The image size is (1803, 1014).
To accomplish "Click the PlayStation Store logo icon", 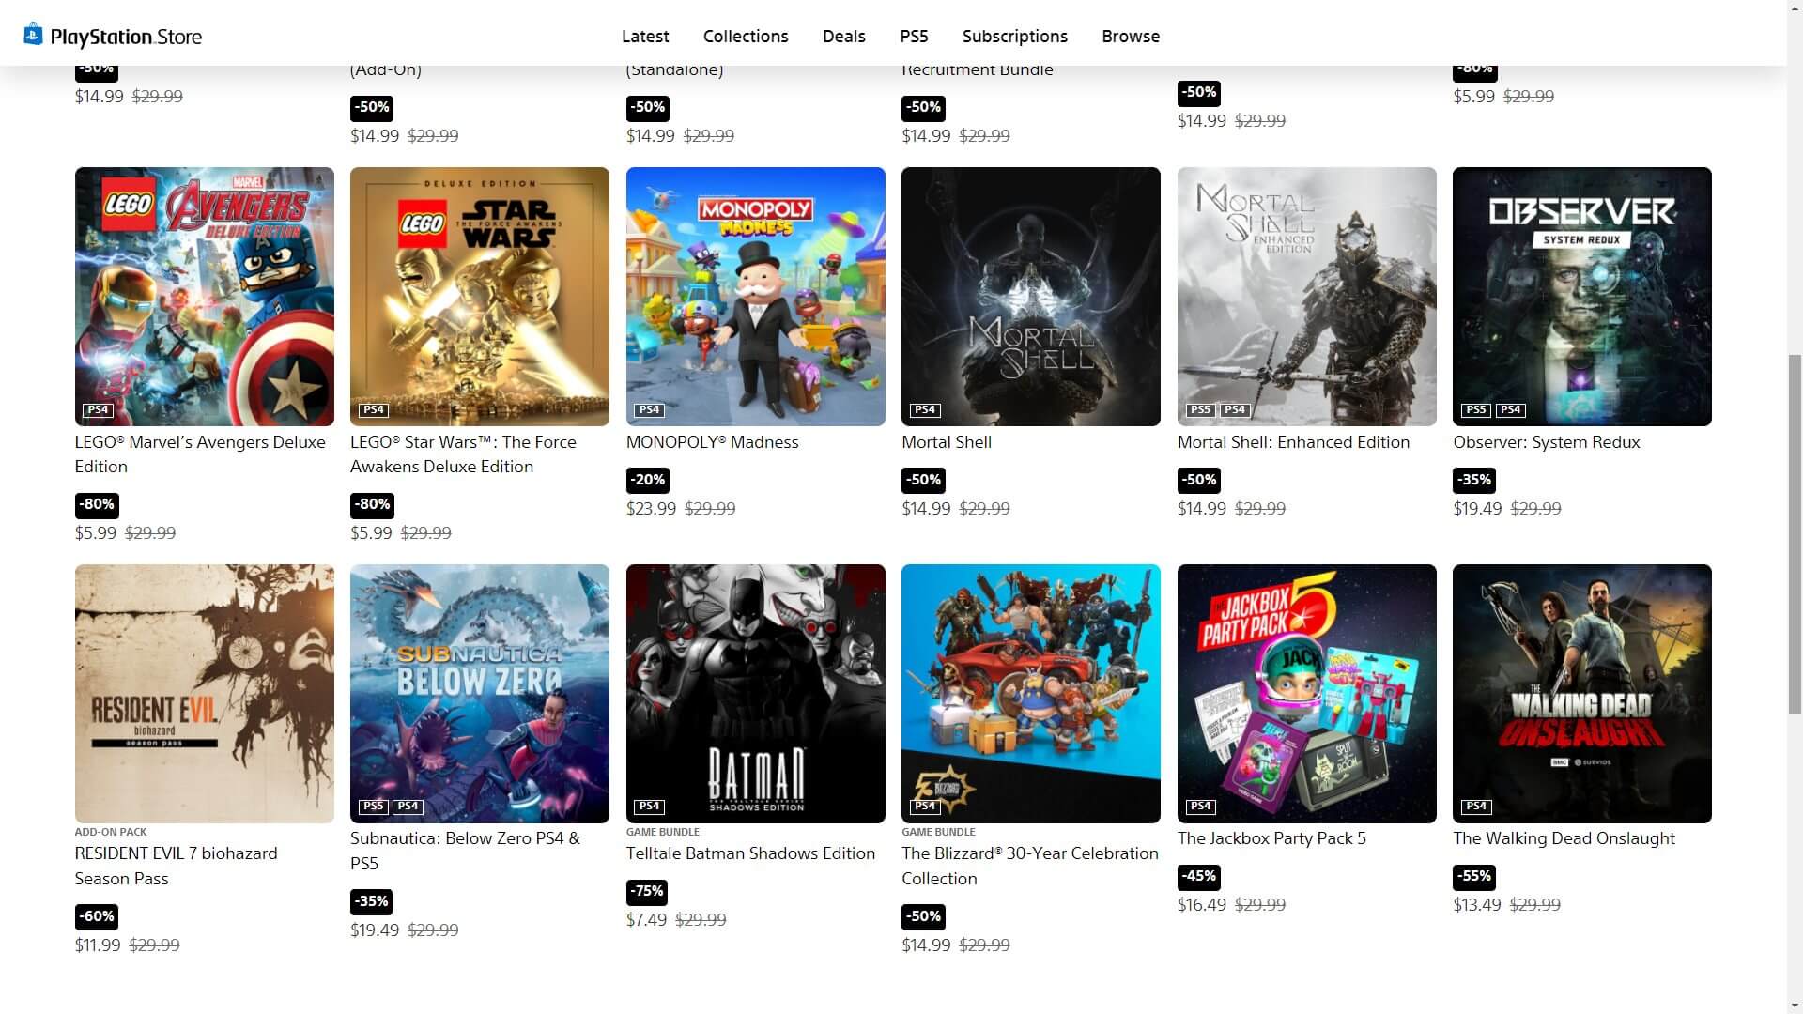I will (x=33, y=35).
